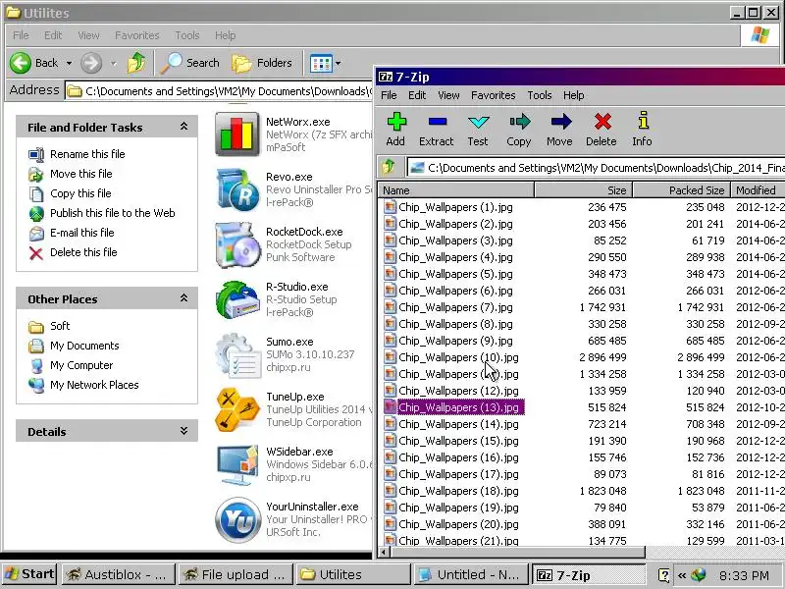Open the Favorites menu in Explorer window
This screenshot has width=785, height=589.
pos(136,35)
